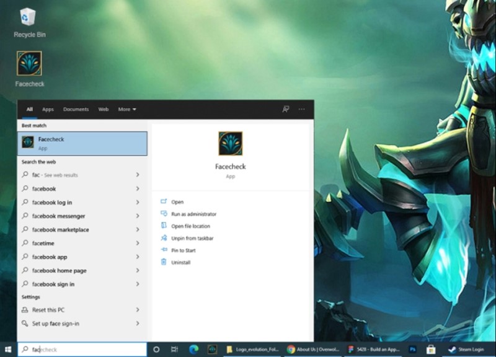
Task: Open Photoshop from the taskbar
Action: click(x=412, y=350)
